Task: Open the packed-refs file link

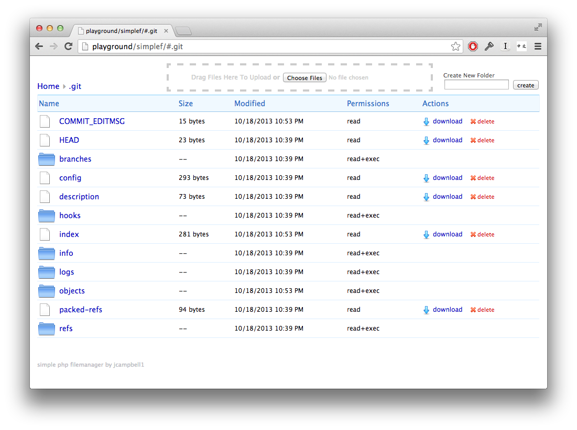Action: coord(81,310)
